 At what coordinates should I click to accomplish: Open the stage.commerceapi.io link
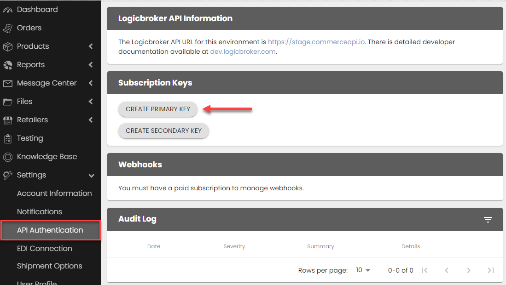click(316, 42)
